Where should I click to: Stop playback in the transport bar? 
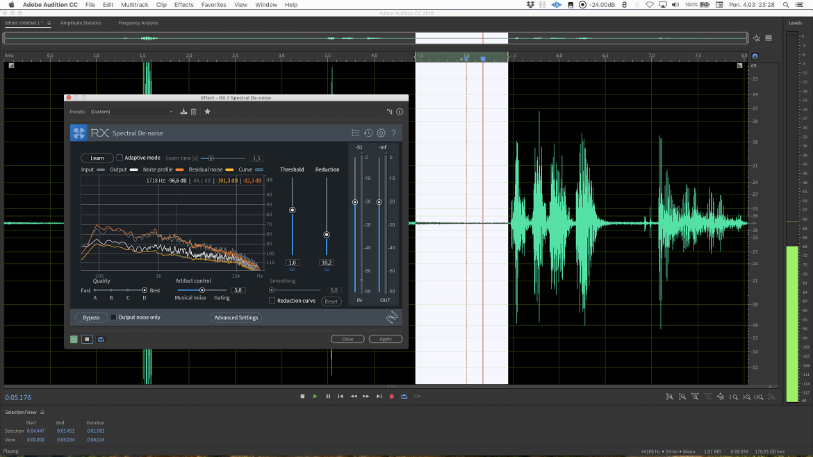click(303, 397)
